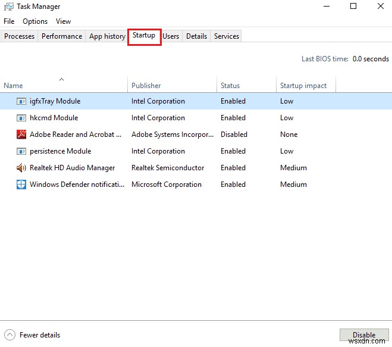This screenshot has width=392, height=347.
Task: Click the Windows Defender shield icon
Action: point(21,185)
